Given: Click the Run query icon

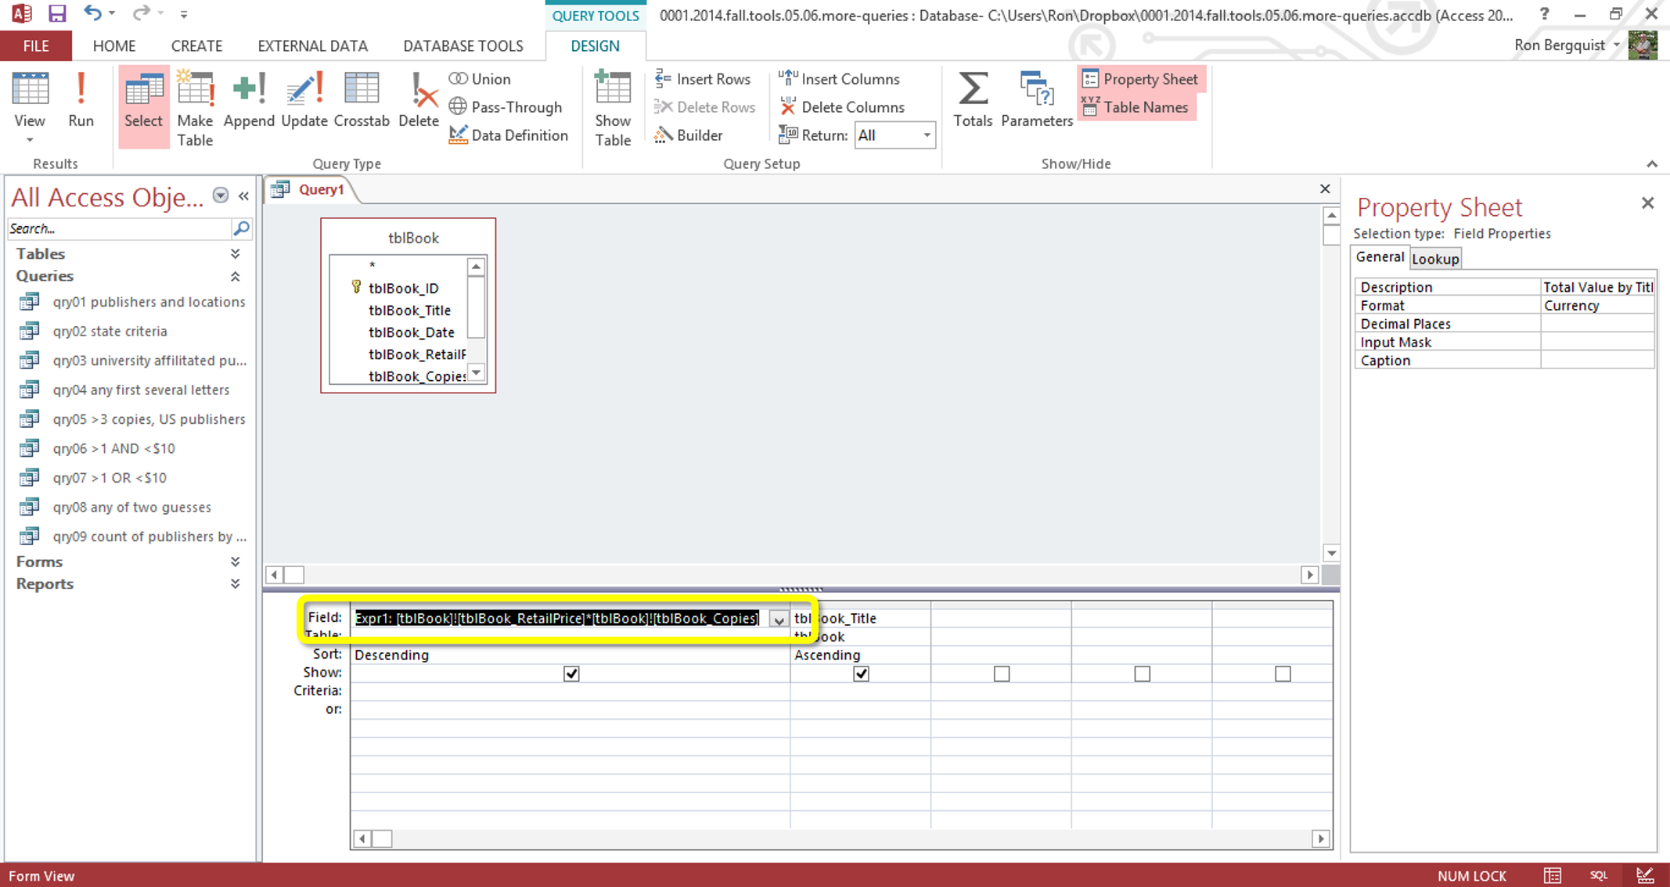Looking at the screenshot, I should [80, 100].
